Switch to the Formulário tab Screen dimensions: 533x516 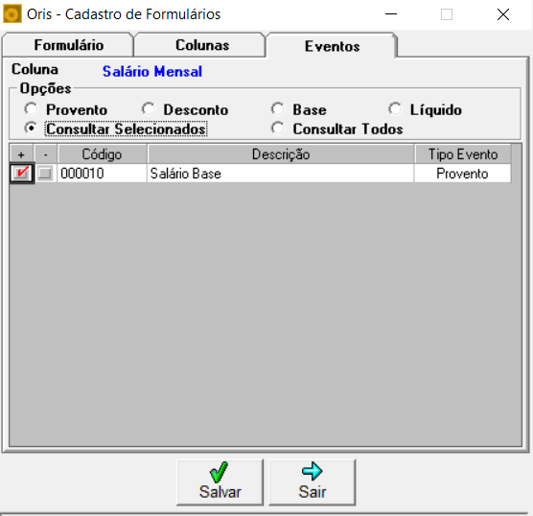pyautogui.click(x=68, y=45)
